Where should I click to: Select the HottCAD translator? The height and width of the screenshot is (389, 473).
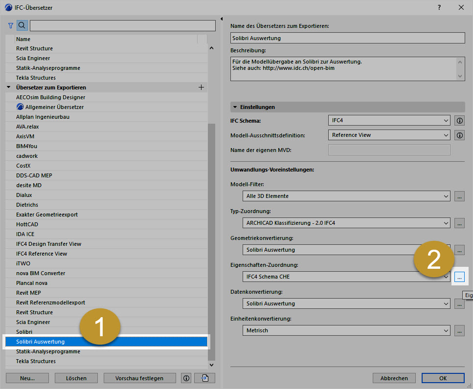coord(106,224)
